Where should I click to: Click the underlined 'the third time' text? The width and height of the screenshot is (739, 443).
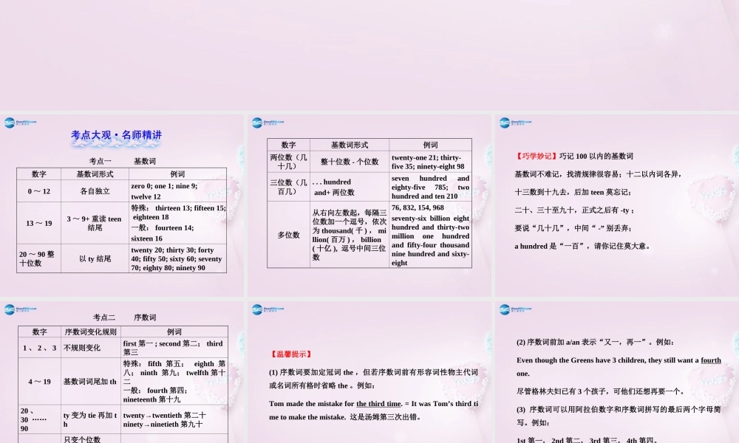(x=378, y=403)
